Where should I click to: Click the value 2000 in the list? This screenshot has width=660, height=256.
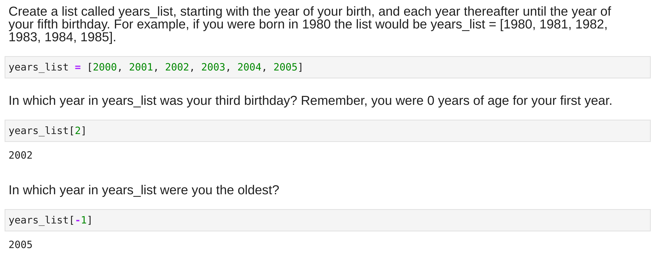[x=105, y=67]
